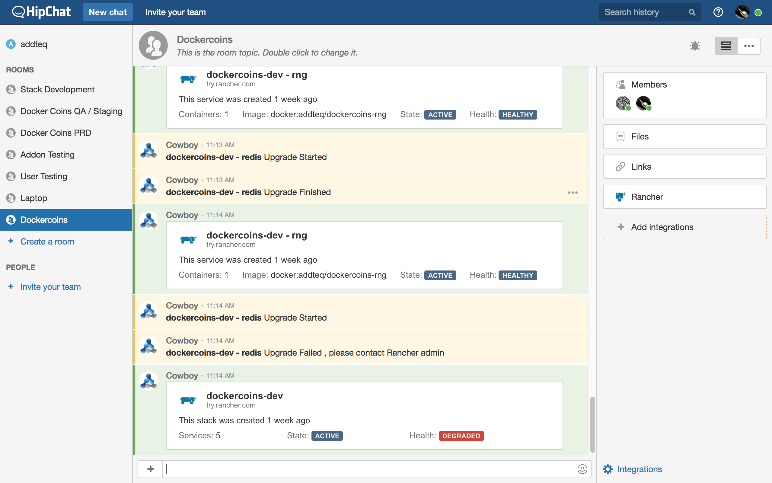Click the room notifications bell icon
Image resolution: width=772 pixels, height=483 pixels.
695,46
